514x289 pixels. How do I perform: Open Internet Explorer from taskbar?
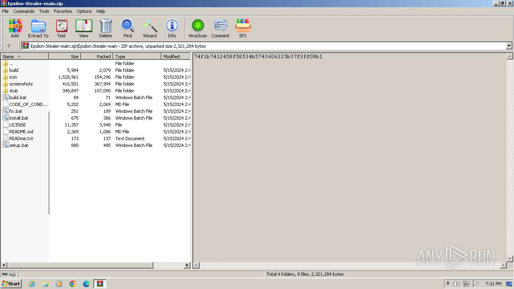[32, 284]
